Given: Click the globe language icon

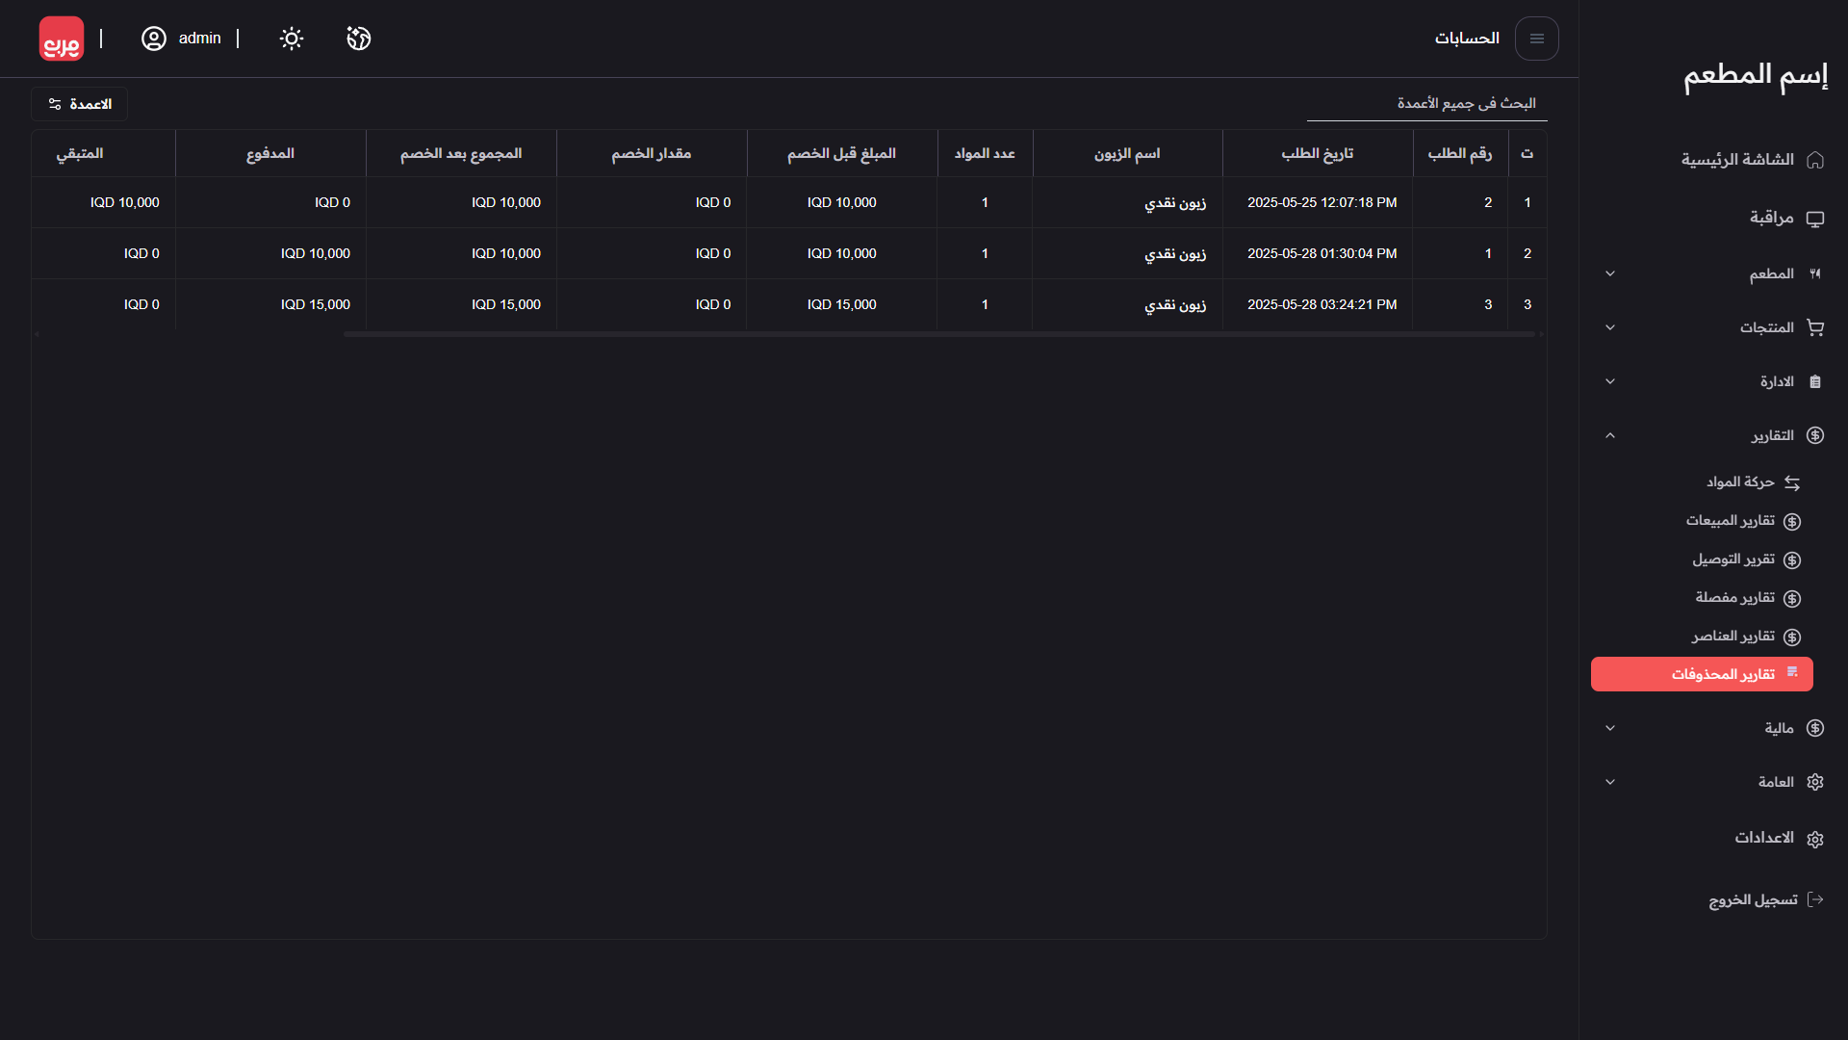Looking at the screenshot, I should pos(359,39).
